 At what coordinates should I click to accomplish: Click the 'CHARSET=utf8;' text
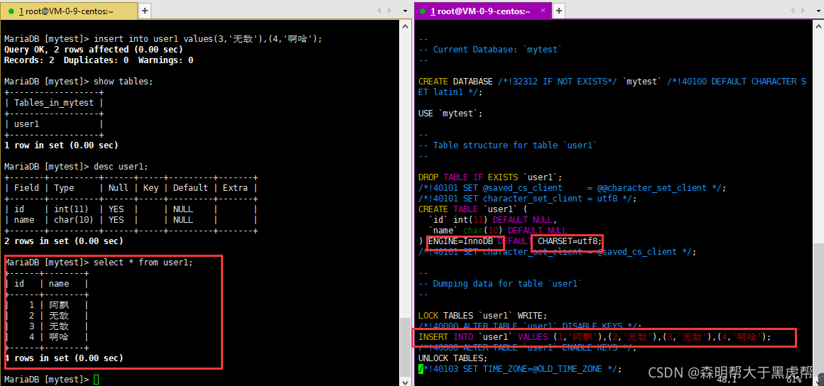[x=570, y=241]
